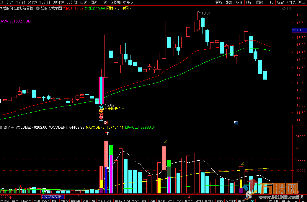Open the F10 company info
The image size is (307, 202).
tap(270, 2)
